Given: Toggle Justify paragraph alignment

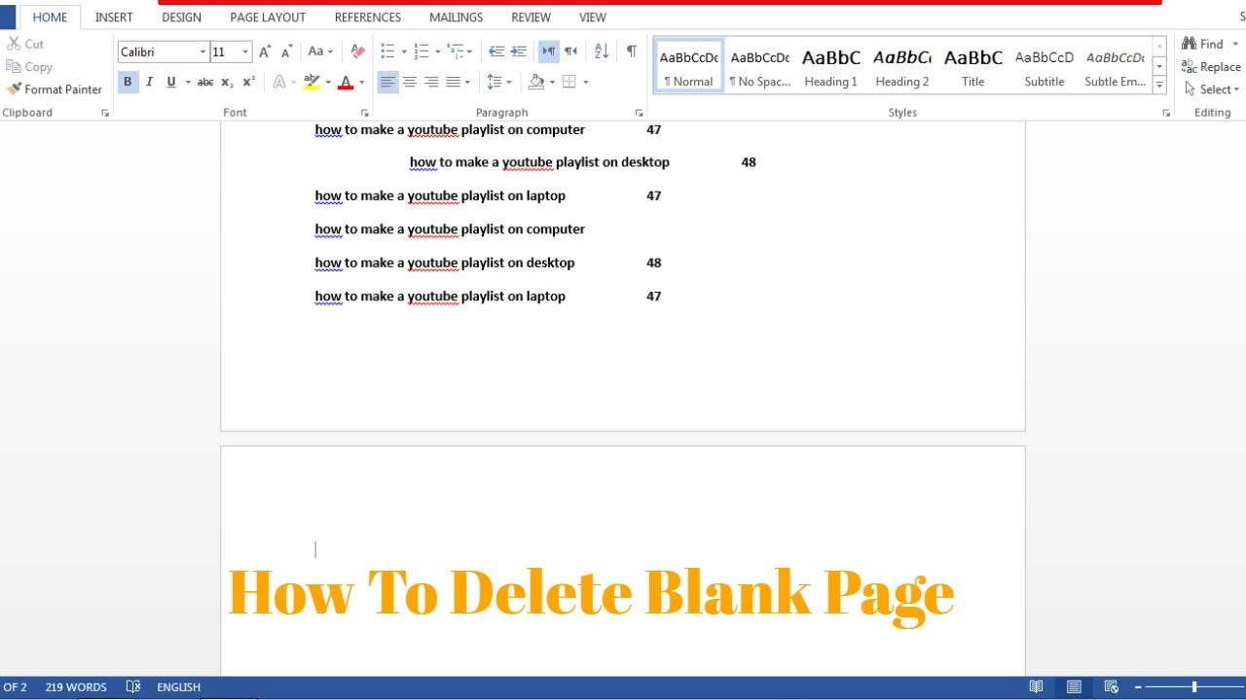Looking at the screenshot, I should [453, 83].
